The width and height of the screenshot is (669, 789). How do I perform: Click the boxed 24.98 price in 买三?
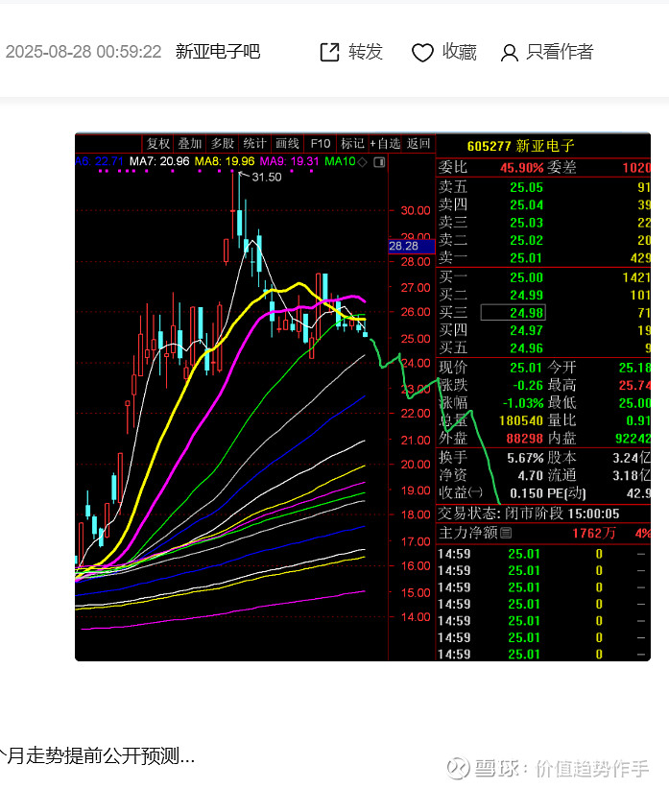(x=514, y=313)
